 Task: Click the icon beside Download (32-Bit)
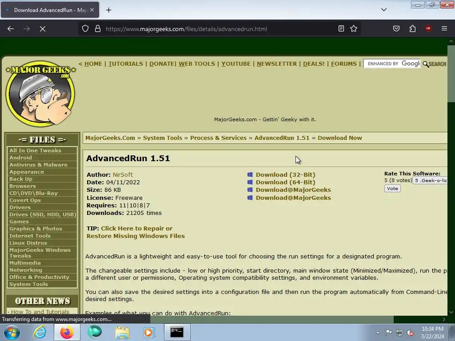(x=250, y=174)
